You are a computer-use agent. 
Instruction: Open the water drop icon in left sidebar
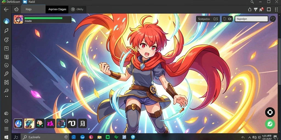[x=7, y=21]
